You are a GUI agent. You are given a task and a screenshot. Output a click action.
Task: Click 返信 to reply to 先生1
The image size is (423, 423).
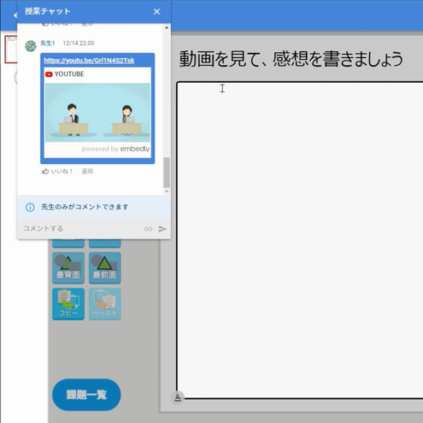pyautogui.click(x=87, y=171)
